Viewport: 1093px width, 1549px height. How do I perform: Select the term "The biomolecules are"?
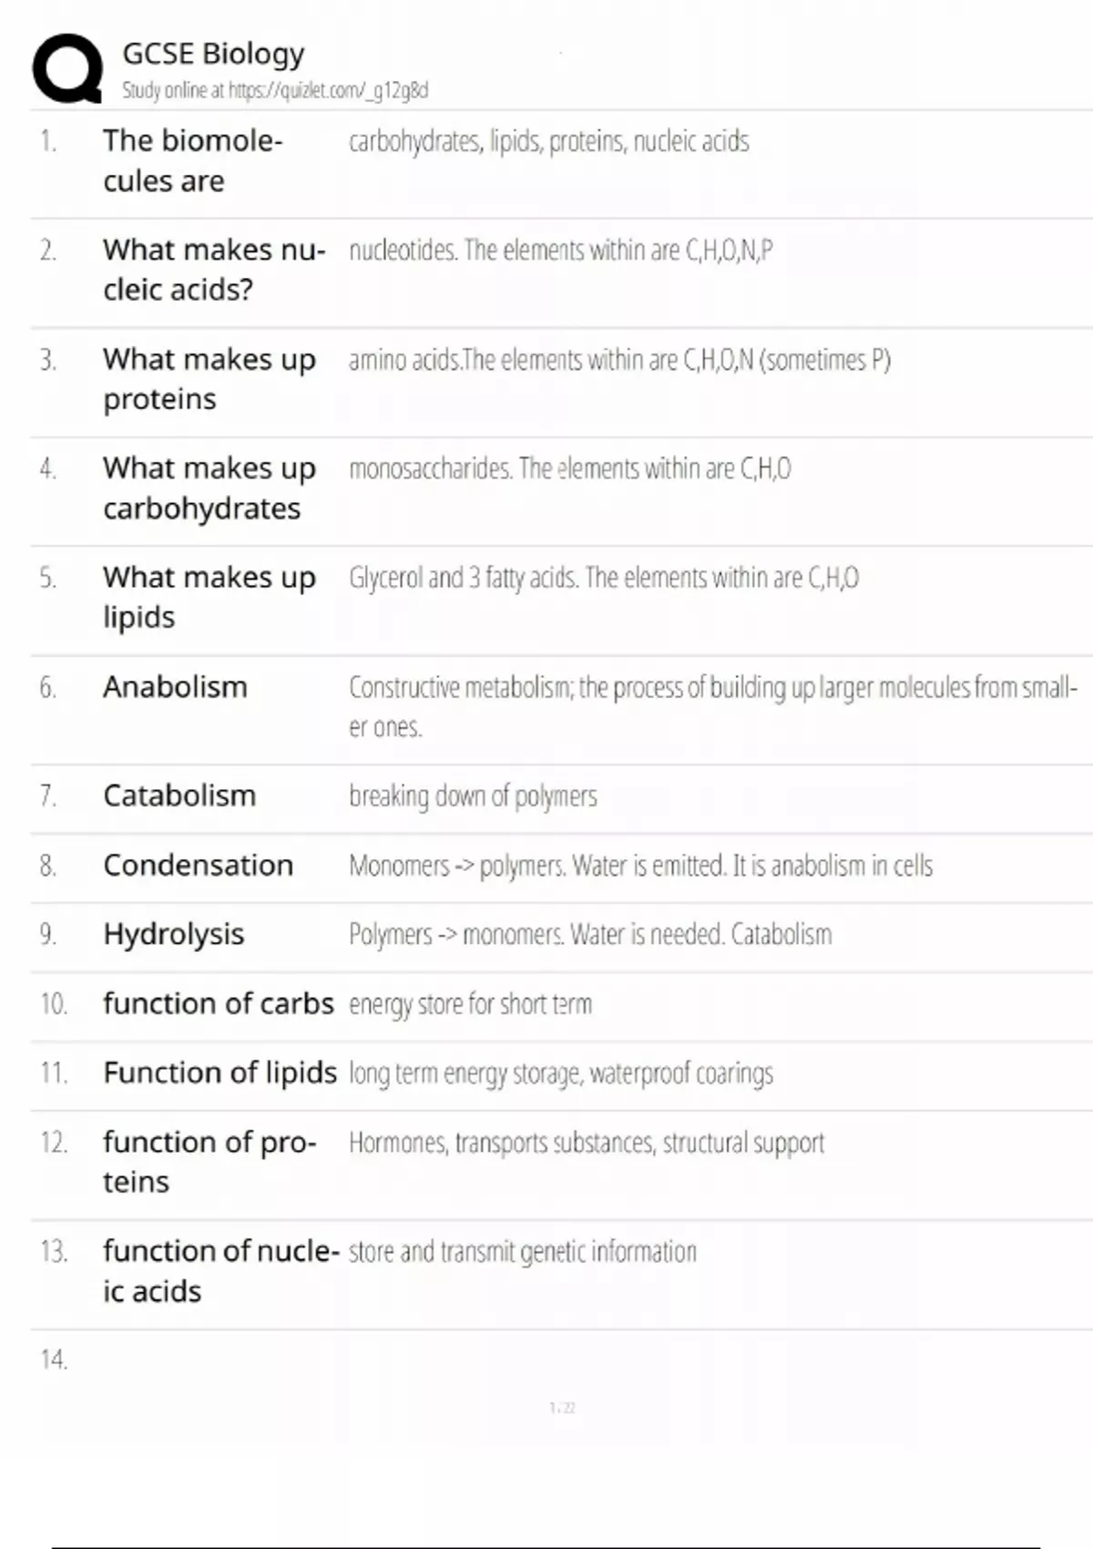pos(192,160)
